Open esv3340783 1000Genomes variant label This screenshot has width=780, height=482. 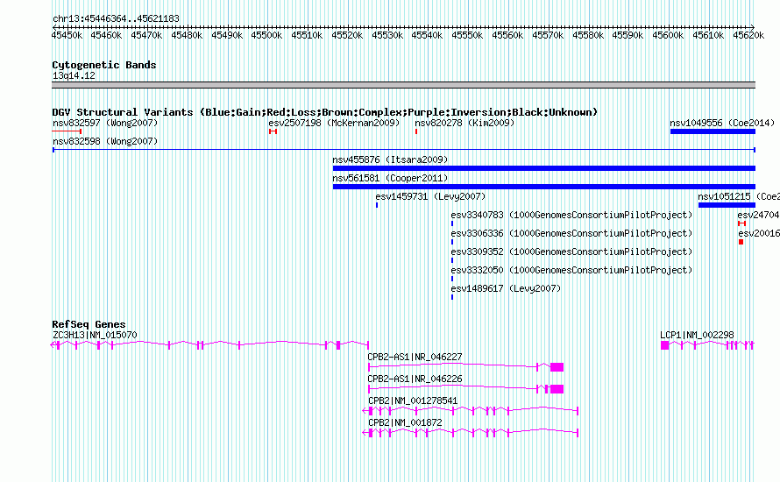pos(571,215)
